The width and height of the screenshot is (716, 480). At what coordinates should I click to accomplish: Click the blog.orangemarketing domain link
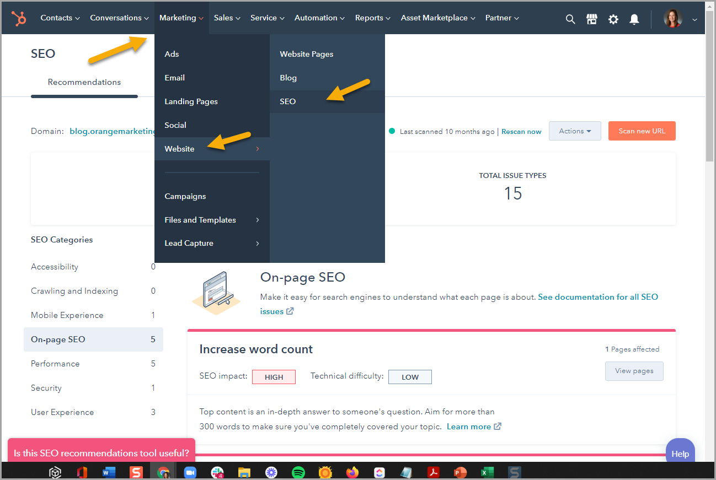tap(113, 131)
